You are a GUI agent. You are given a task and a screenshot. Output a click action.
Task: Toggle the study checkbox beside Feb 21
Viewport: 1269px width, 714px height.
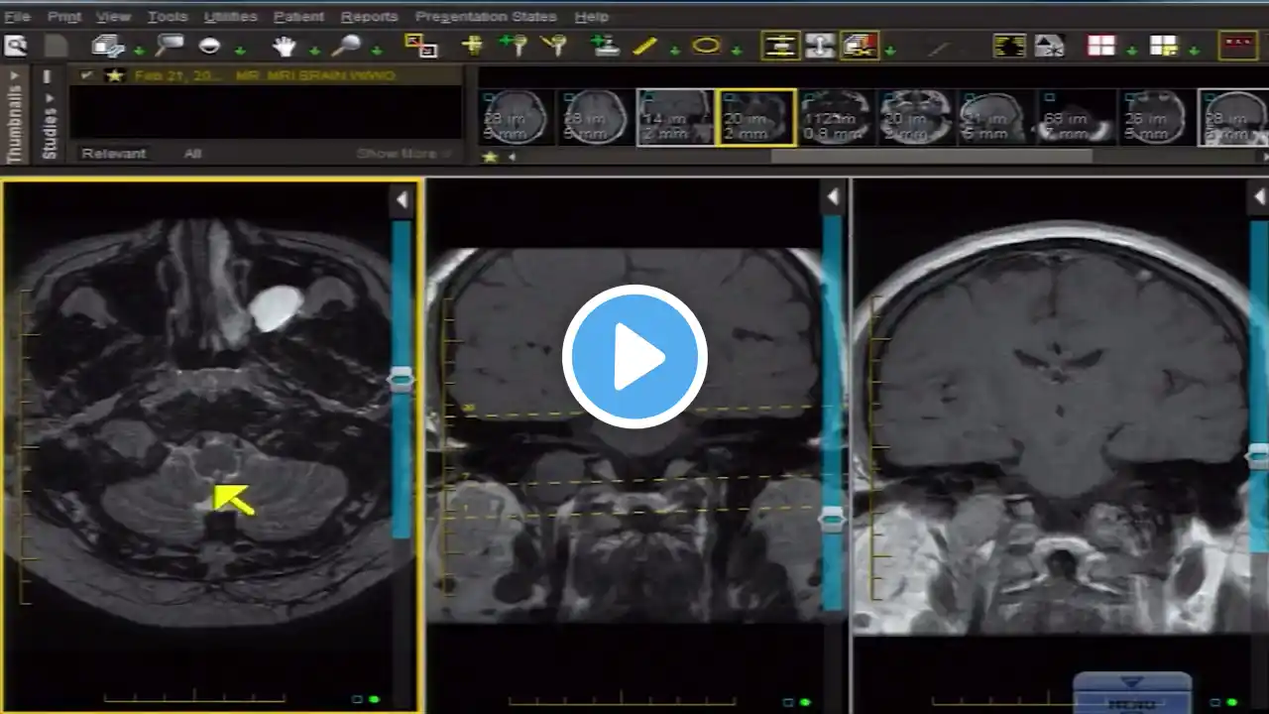(x=87, y=75)
